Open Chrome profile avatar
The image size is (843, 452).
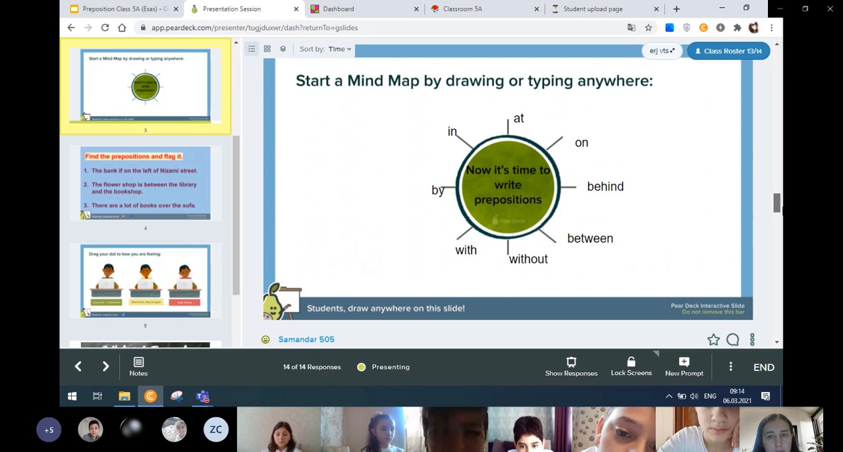pos(753,28)
